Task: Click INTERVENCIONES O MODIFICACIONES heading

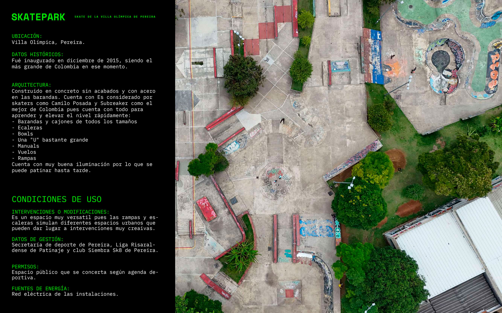Action: 60,212
